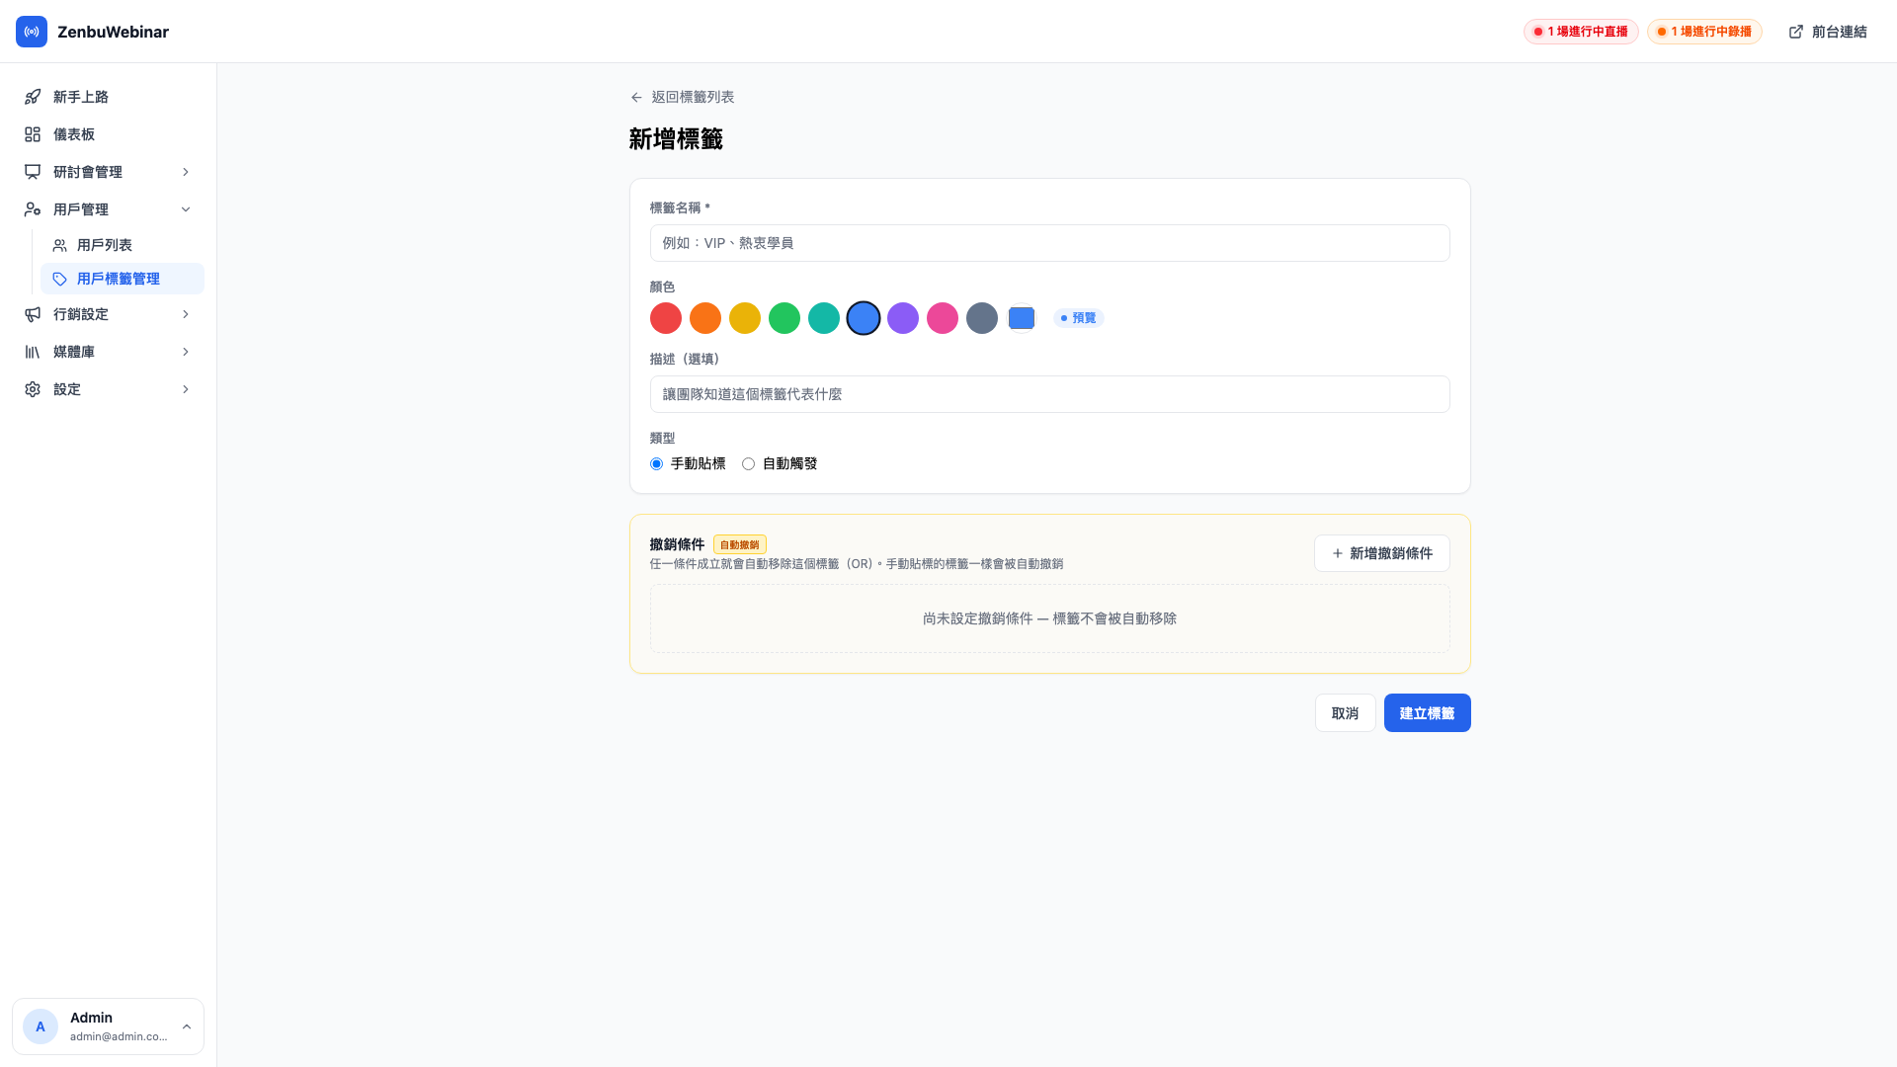Click the 1 場進行中直播 badge
This screenshot has height=1067, width=1897.
click(1581, 32)
